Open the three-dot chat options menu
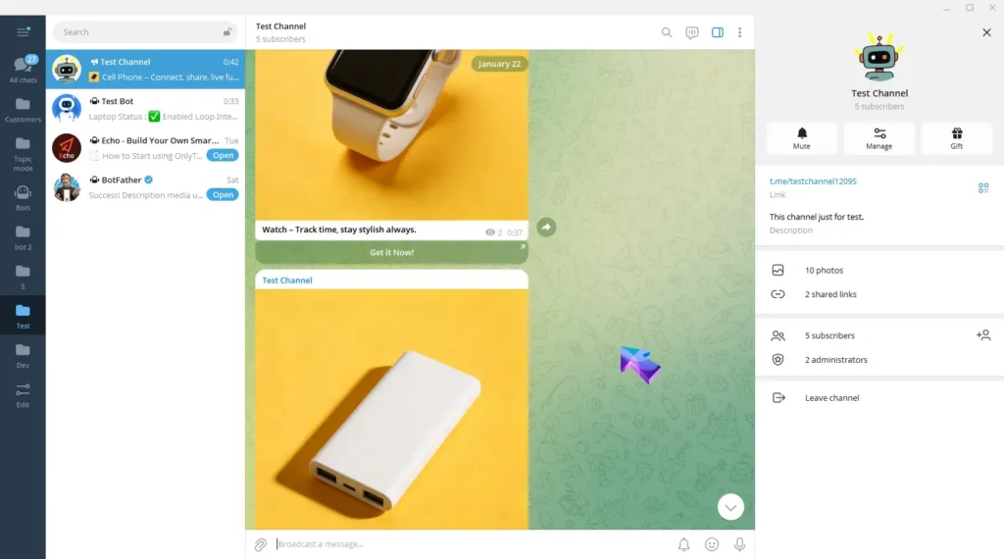 pyautogui.click(x=739, y=32)
